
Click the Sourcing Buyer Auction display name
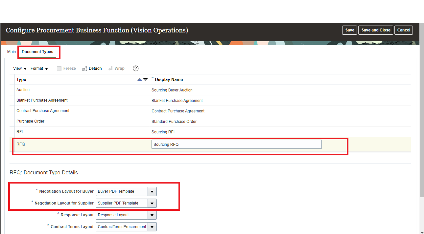[x=172, y=90]
